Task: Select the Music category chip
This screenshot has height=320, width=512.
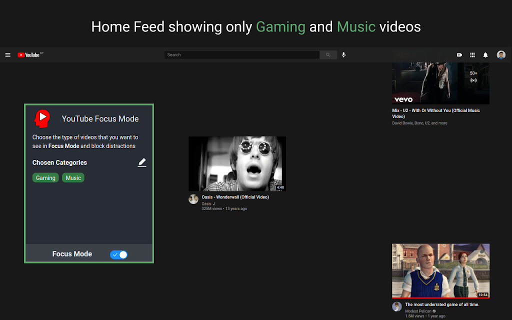Action: 73,177
